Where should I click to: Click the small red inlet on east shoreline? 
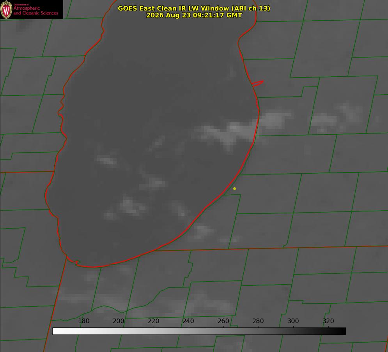click(x=257, y=83)
